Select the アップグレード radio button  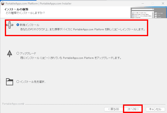pos(18,53)
